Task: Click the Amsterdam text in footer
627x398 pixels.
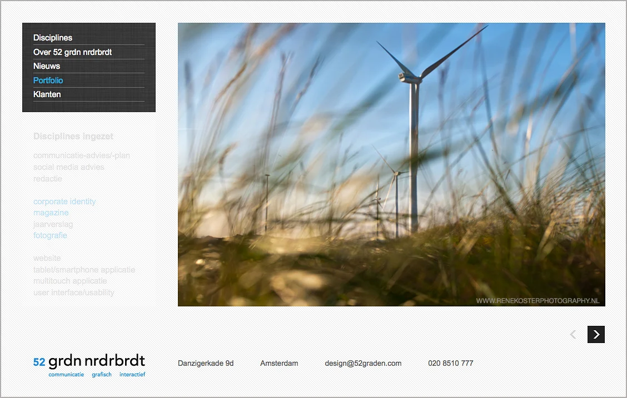Action: (279, 363)
